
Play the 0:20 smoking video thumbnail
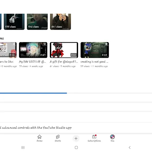(95, 50)
